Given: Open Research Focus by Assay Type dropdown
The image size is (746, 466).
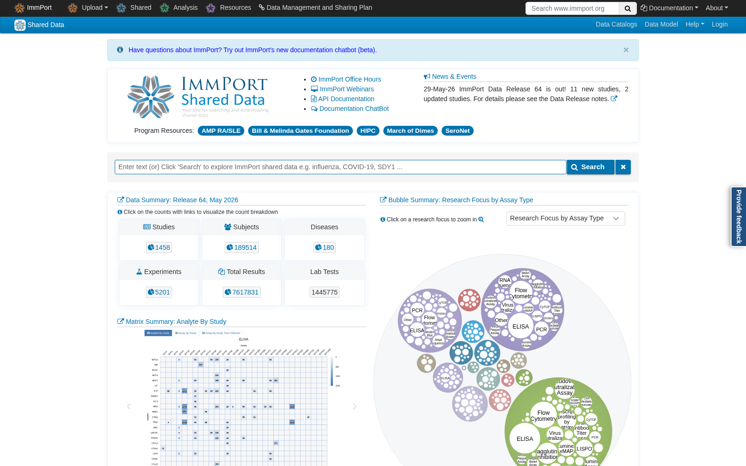Looking at the screenshot, I should pyautogui.click(x=566, y=219).
